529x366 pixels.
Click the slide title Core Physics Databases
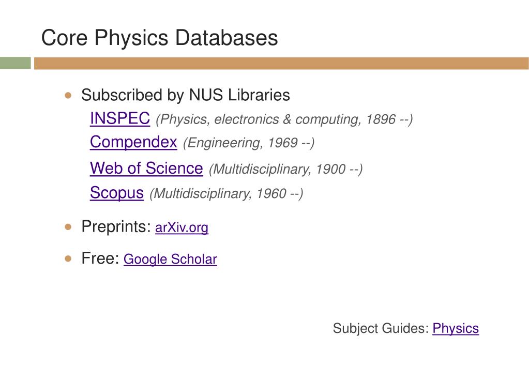click(159, 38)
